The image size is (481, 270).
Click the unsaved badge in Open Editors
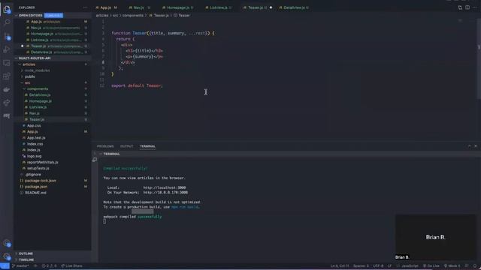click(x=53, y=15)
